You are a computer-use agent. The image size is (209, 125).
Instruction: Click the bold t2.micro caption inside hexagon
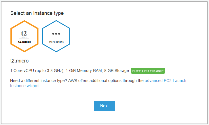pyautogui.click(x=24, y=42)
